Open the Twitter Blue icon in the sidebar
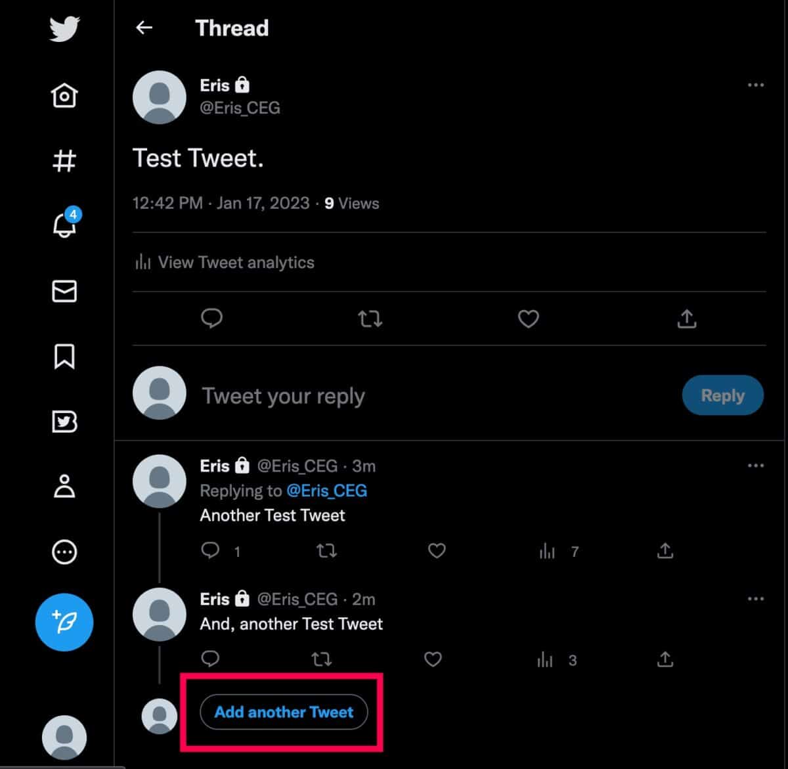This screenshot has height=769, width=788. pos(64,422)
